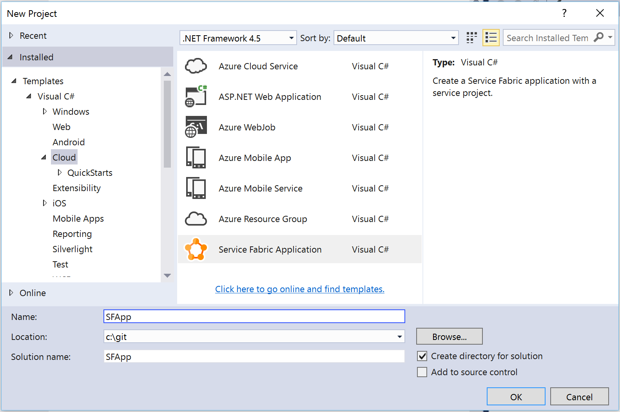Screen dimensions: 620x412
Task: Click into the project Name field
Action: [254, 316]
